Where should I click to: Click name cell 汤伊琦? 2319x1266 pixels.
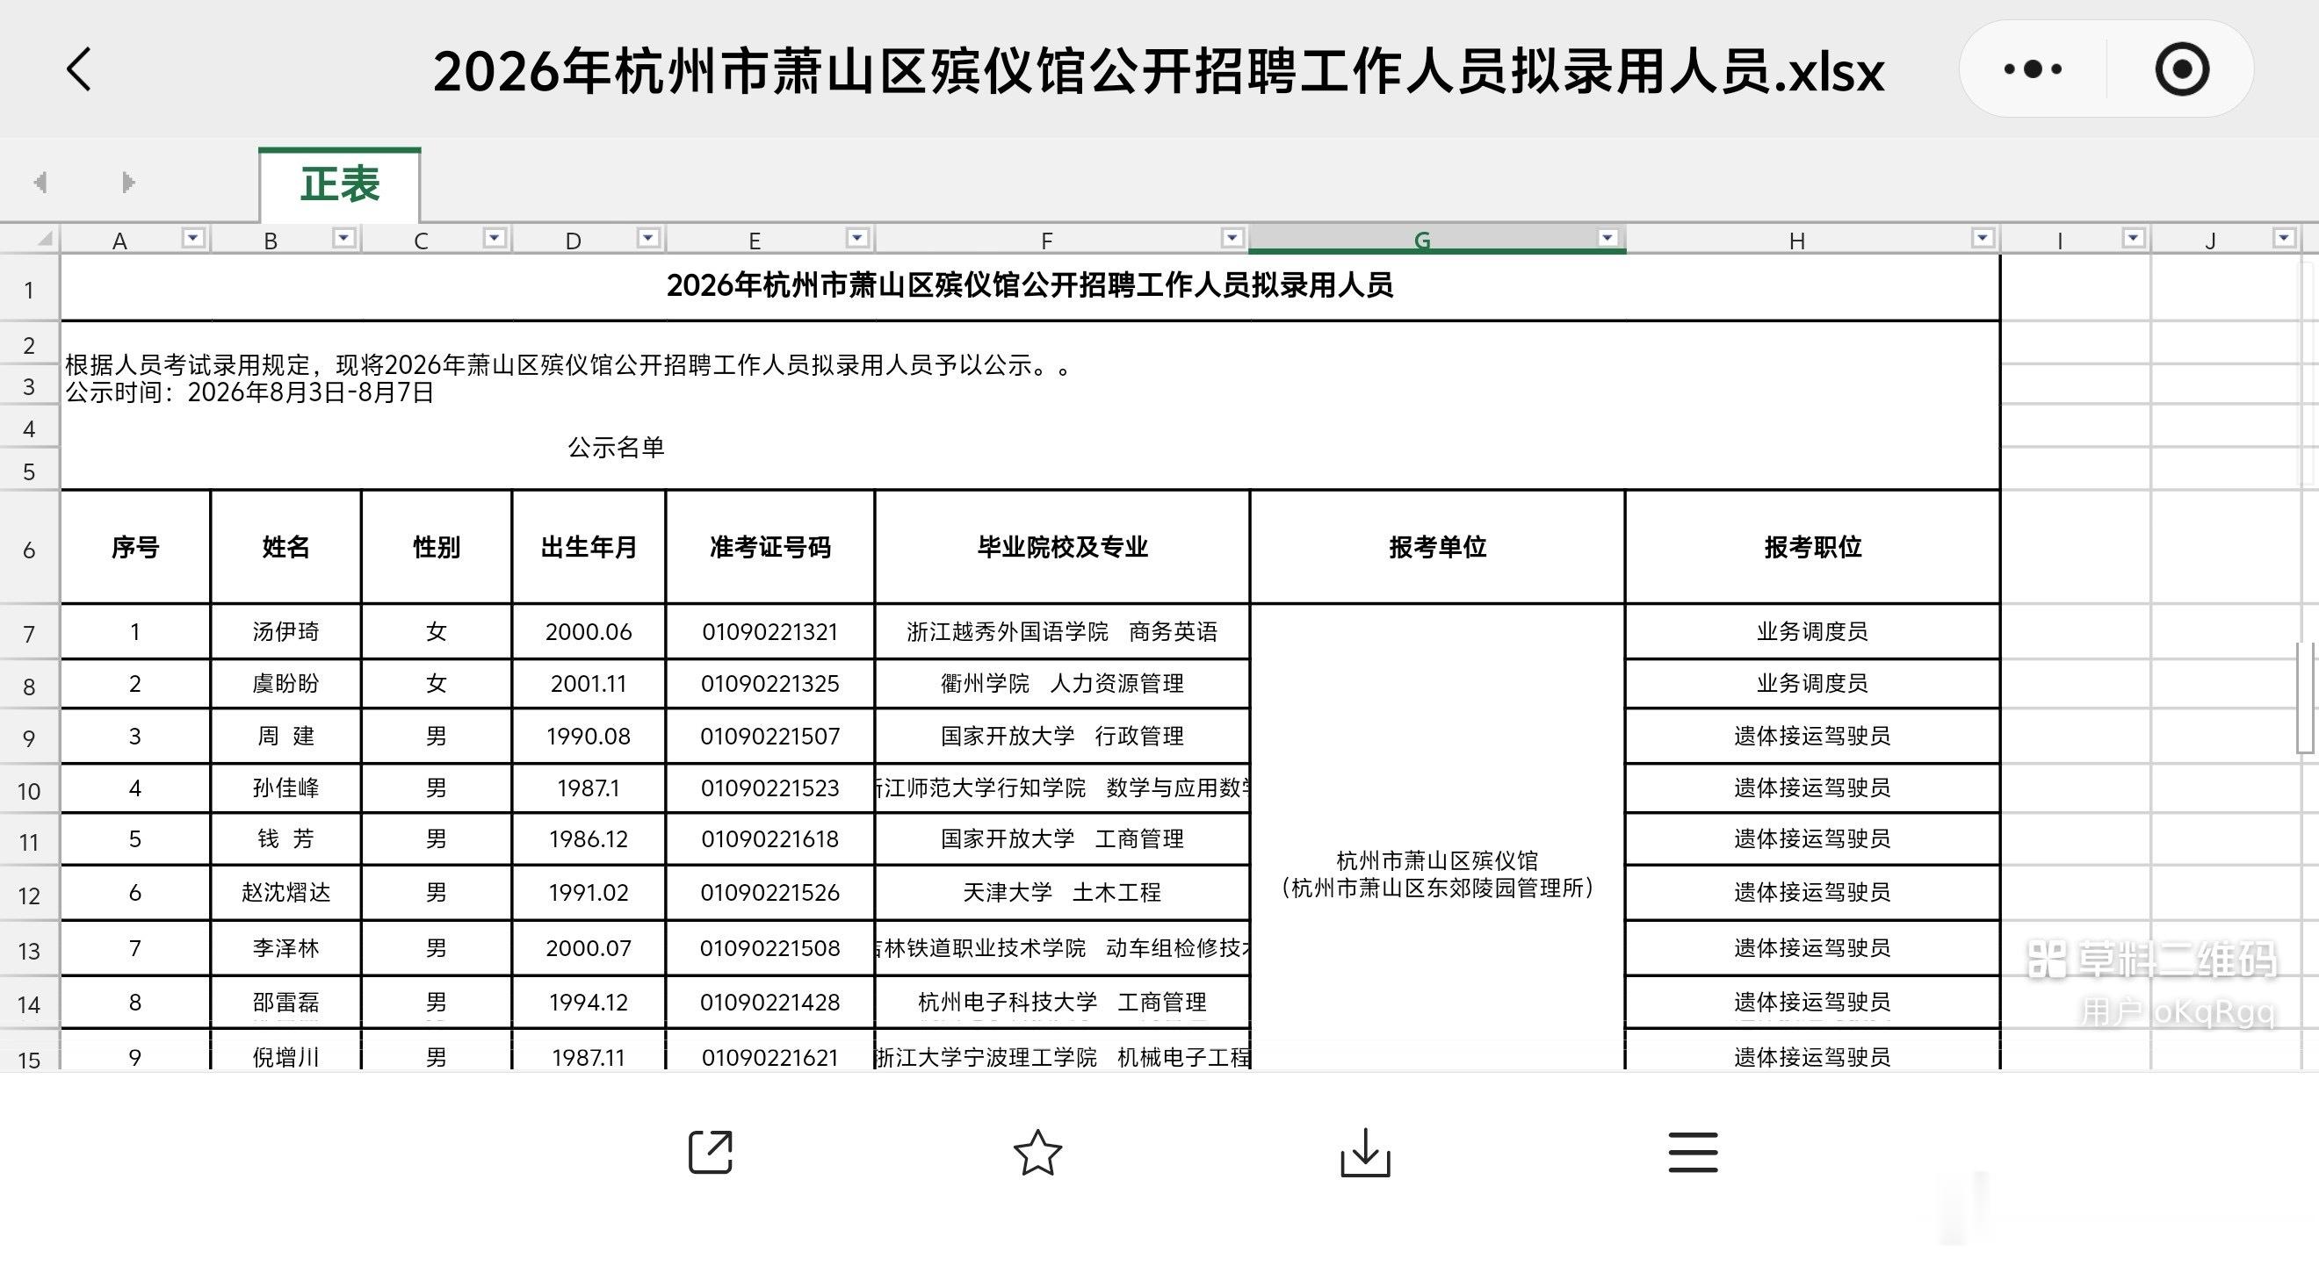(285, 631)
